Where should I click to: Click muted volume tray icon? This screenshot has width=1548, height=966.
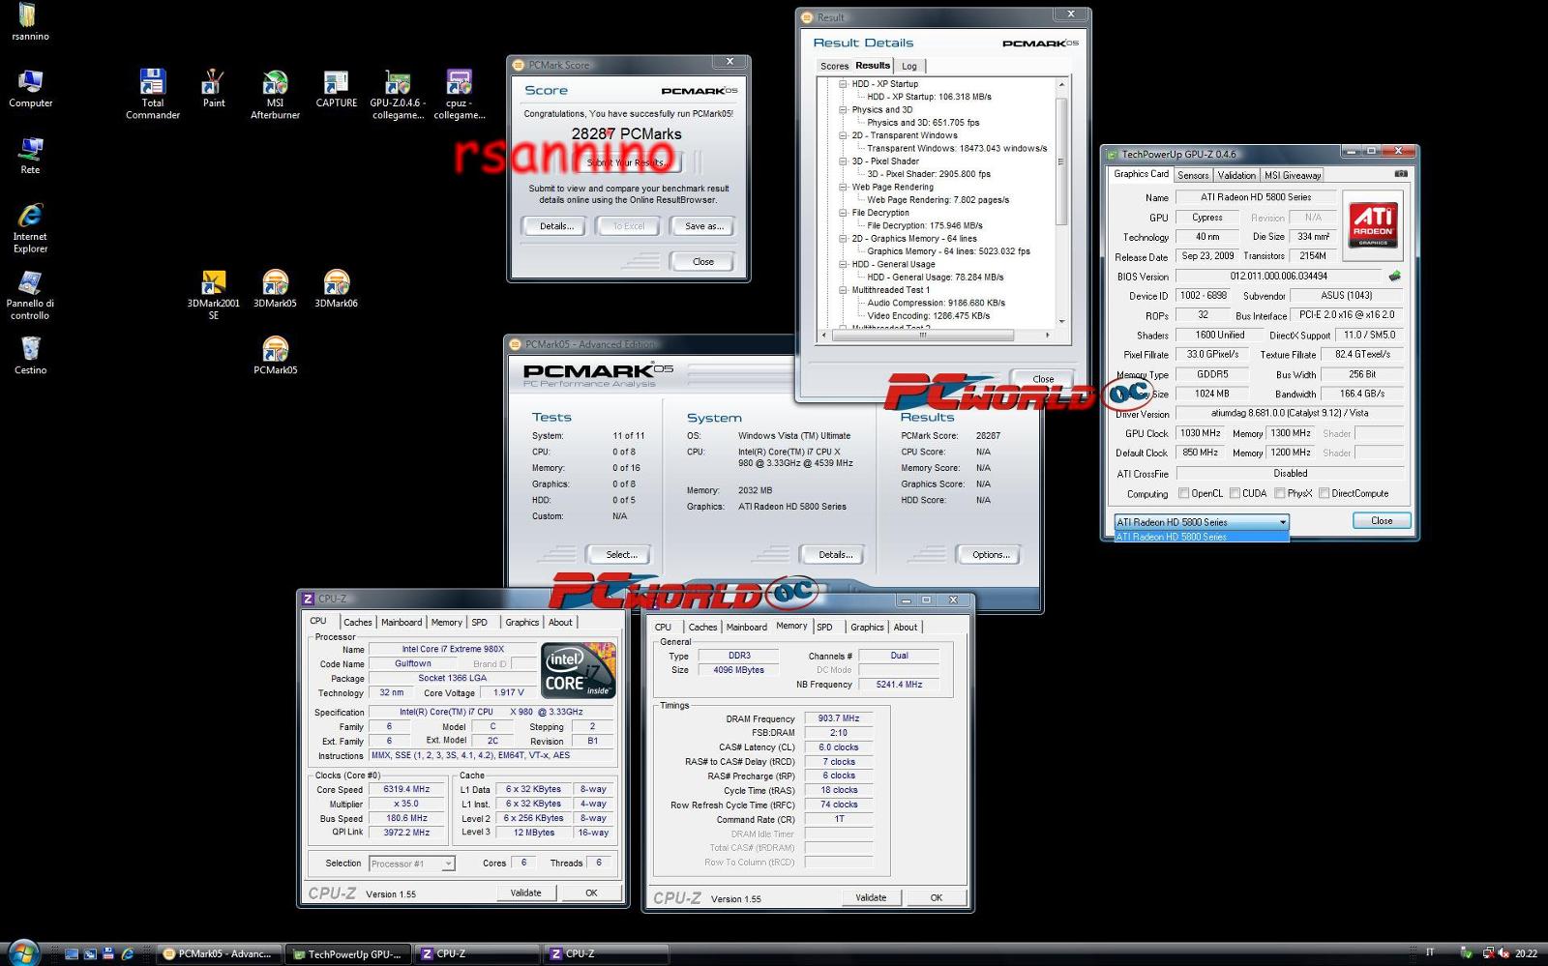coord(1503,953)
